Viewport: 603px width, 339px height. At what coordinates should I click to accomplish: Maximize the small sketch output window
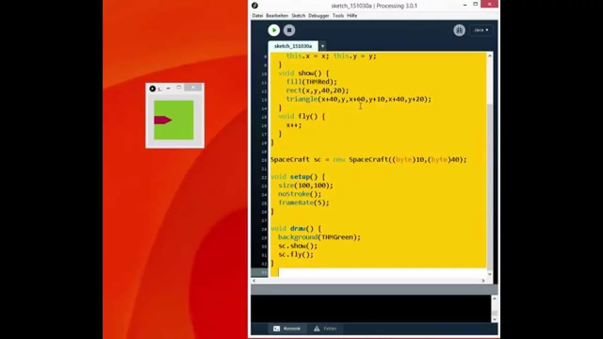179,88
